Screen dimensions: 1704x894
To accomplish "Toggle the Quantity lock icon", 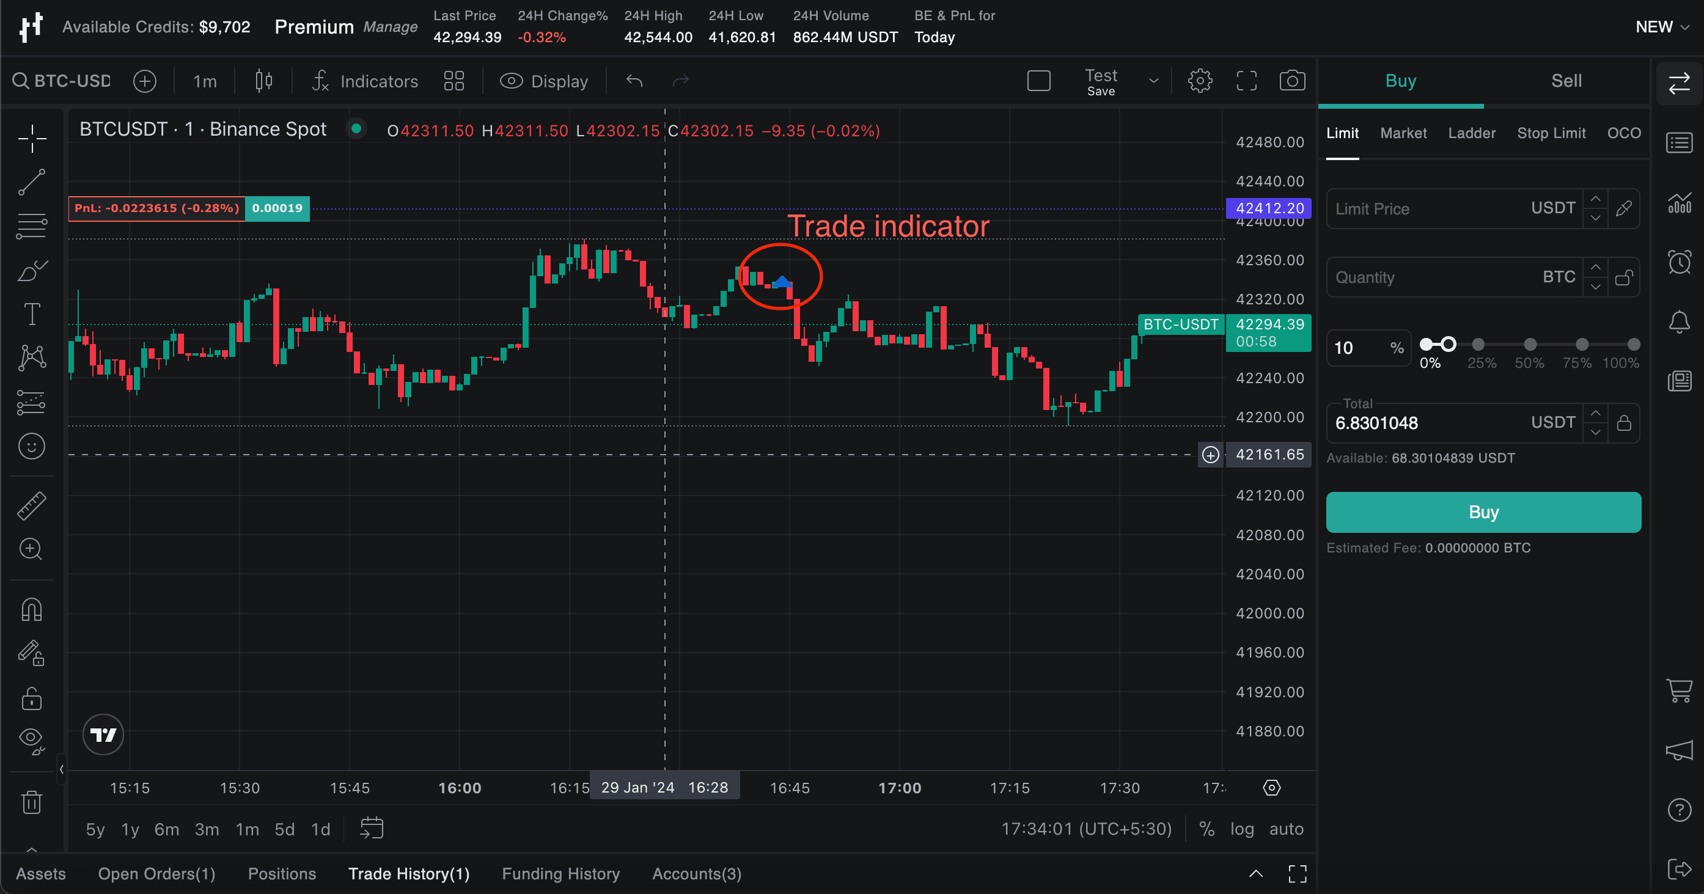I will coord(1624,277).
